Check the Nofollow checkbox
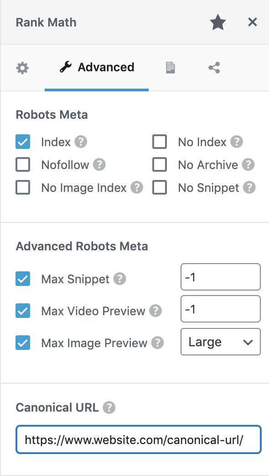This screenshot has height=476, width=269. pyautogui.click(x=22, y=165)
